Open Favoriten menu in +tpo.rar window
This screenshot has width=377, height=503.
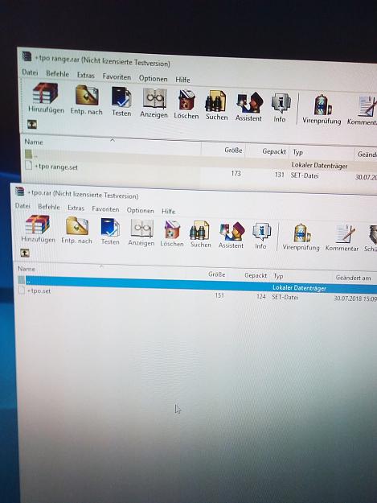coord(105,209)
